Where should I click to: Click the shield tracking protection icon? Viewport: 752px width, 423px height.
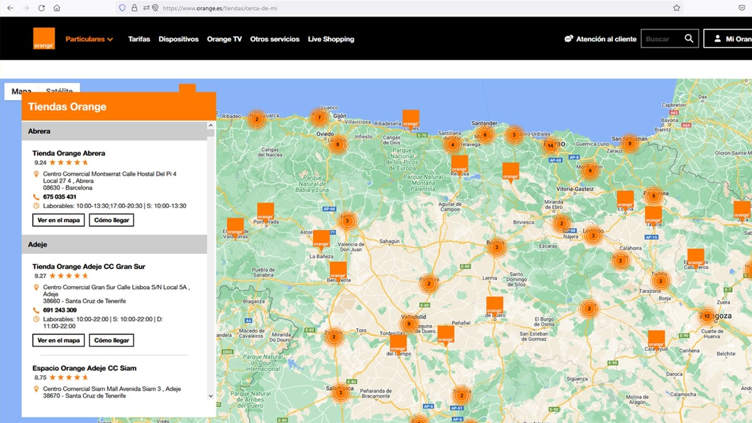coord(122,8)
